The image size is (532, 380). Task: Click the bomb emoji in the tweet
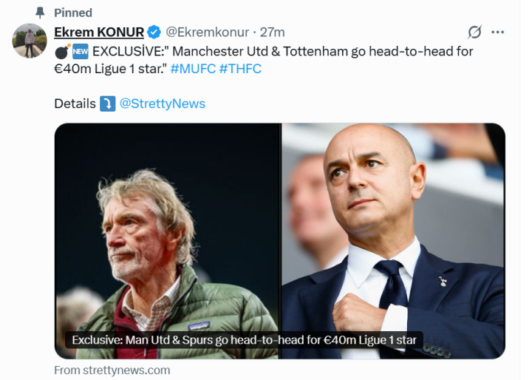[x=62, y=51]
